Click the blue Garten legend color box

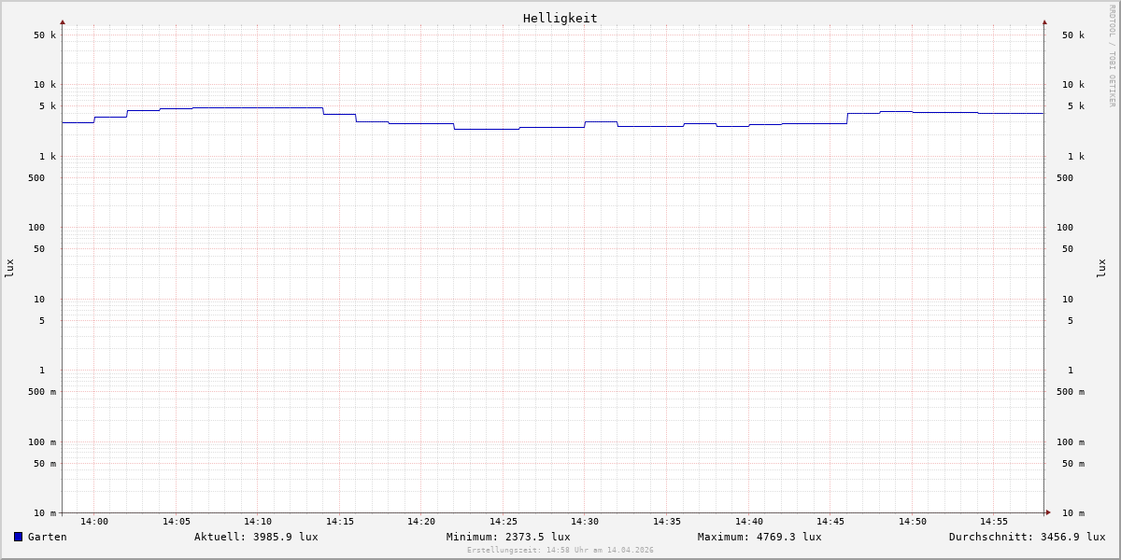pyautogui.click(x=18, y=537)
